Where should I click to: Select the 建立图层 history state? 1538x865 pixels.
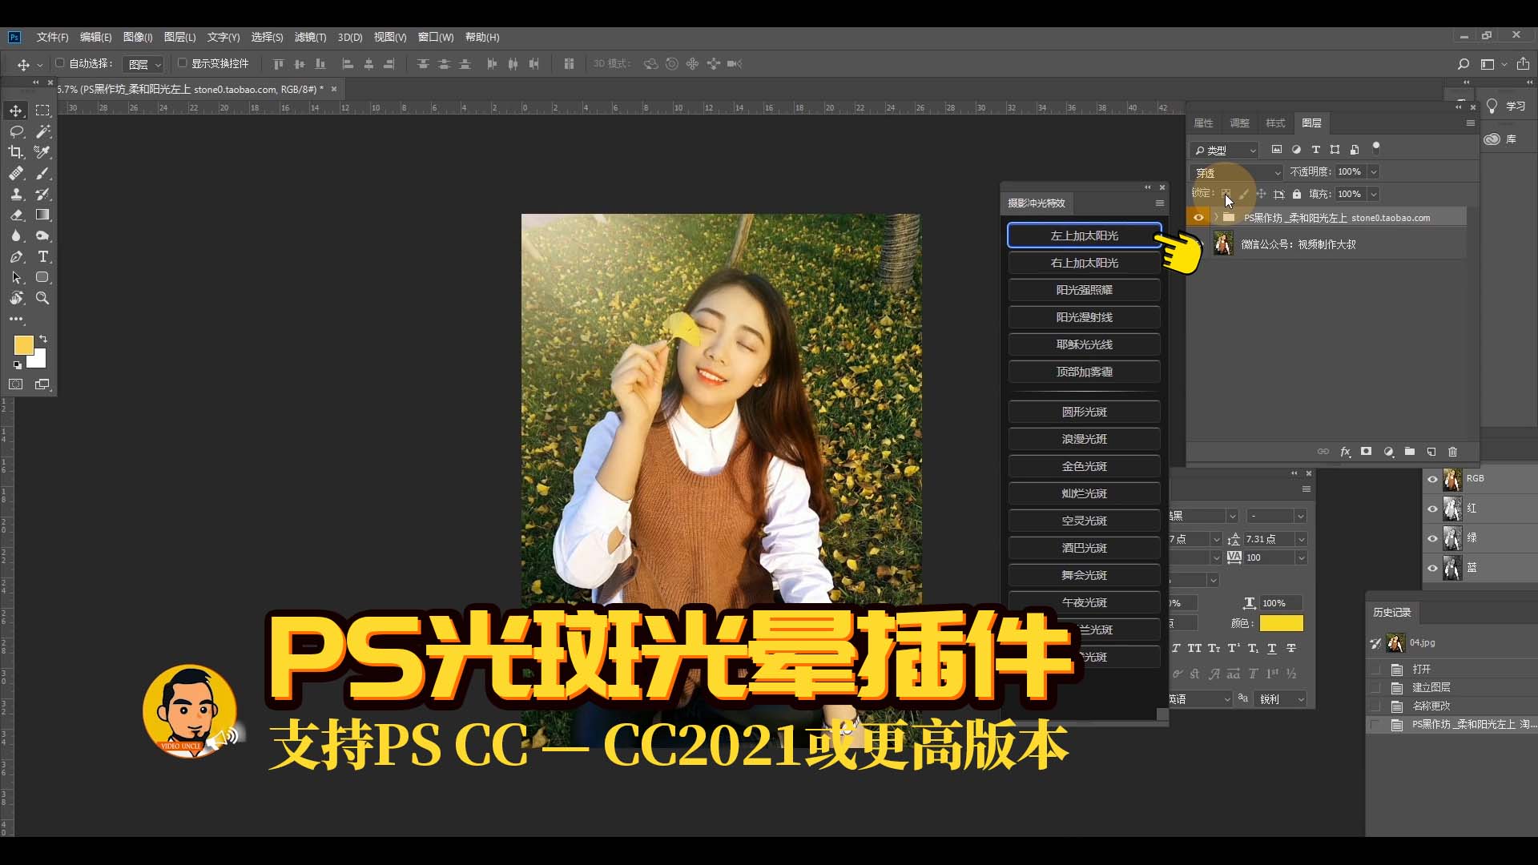click(x=1431, y=687)
